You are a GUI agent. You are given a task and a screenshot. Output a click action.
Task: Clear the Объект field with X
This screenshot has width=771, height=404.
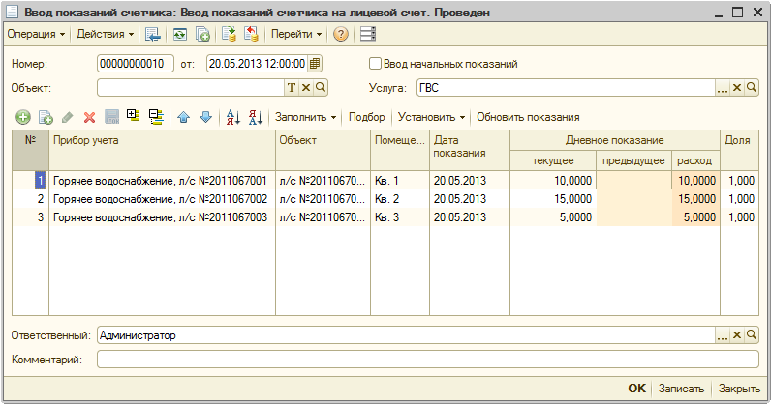point(306,88)
